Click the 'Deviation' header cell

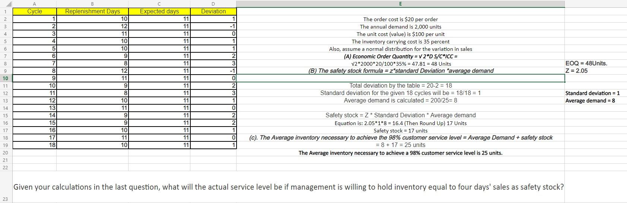[213, 12]
